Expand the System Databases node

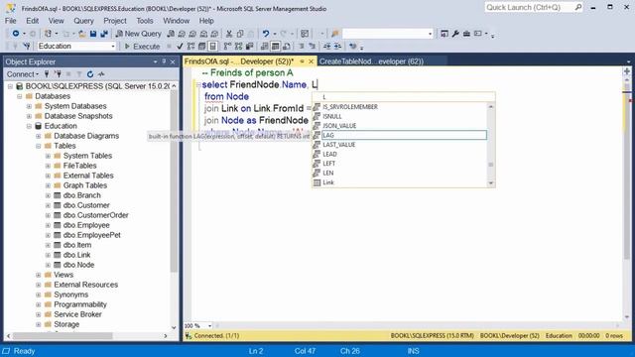(x=29, y=106)
